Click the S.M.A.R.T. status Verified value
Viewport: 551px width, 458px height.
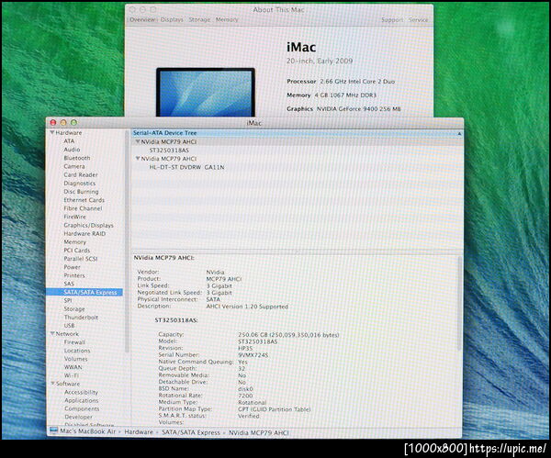pyautogui.click(x=249, y=416)
